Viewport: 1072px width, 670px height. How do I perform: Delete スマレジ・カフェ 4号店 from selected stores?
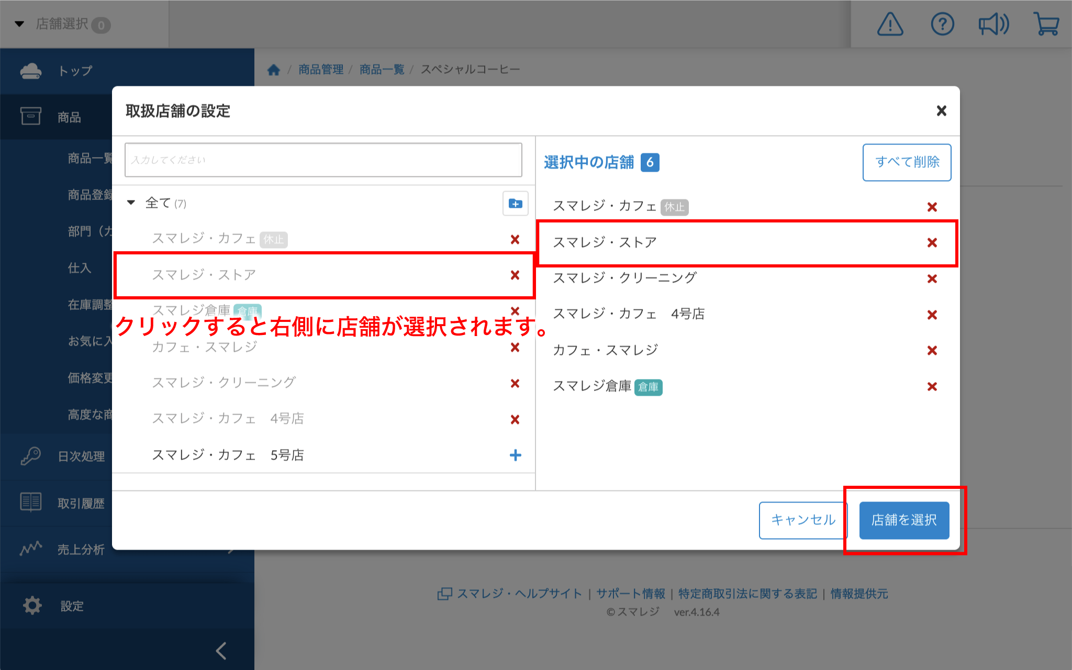tap(932, 315)
